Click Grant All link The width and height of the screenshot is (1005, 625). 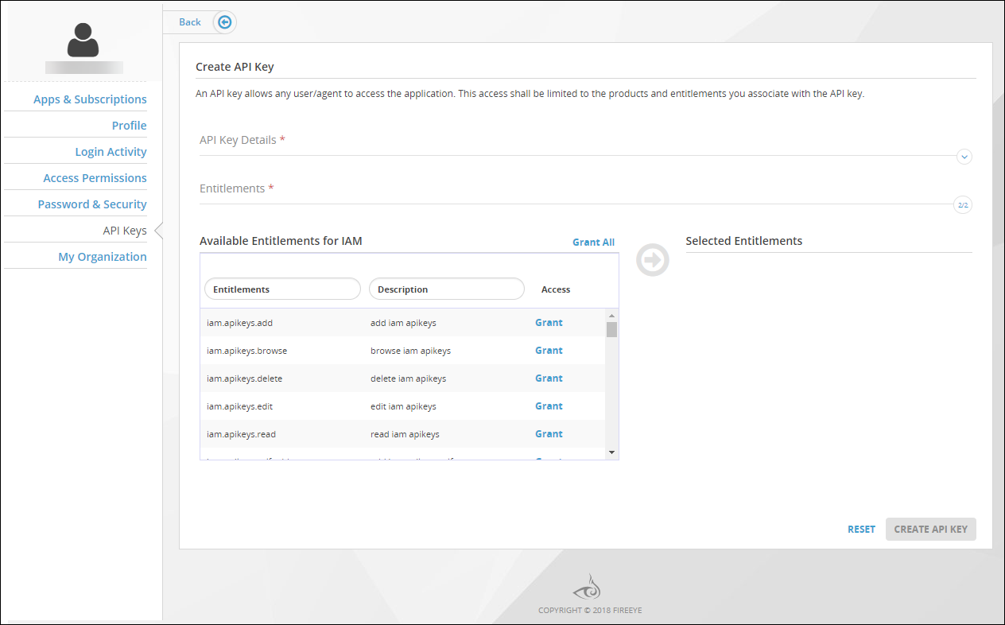coord(593,243)
